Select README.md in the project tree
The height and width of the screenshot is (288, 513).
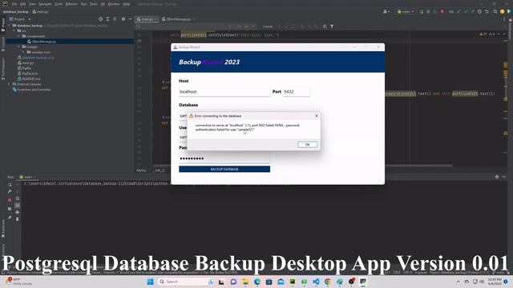pos(29,78)
